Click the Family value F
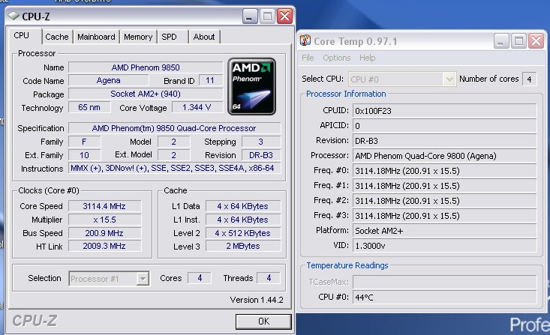This screenshot has width=550, height=335. pos(84,142)
